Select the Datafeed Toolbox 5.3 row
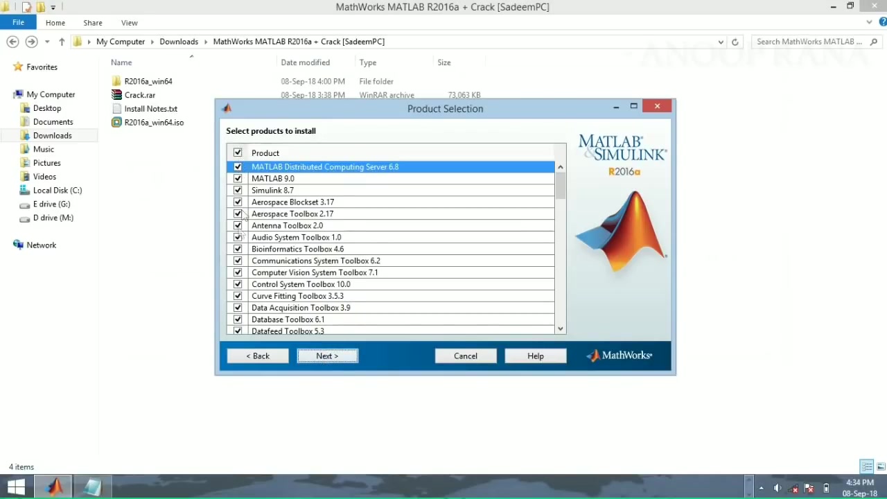887x499 pixels. (x=391, y=331)
